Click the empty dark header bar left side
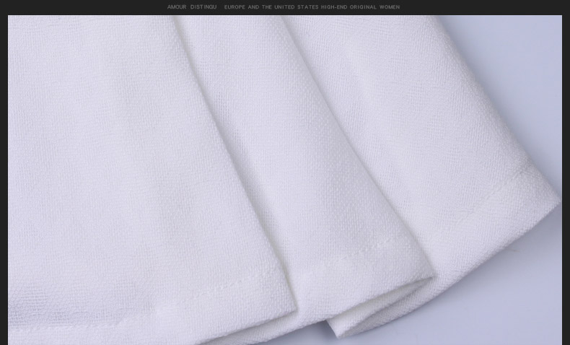Screen dimensions: 570x345 click(72, 7)
